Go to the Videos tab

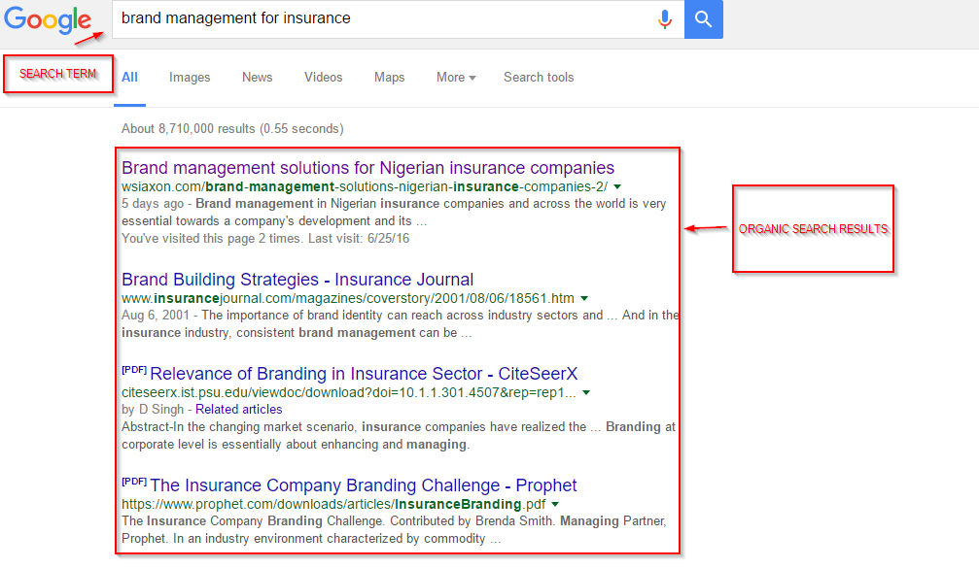pyautogui.click(x=323, y=78)
